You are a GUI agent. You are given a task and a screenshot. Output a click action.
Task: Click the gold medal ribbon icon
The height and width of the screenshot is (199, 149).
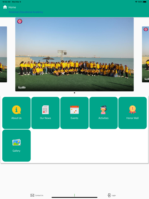pos(132,110)
